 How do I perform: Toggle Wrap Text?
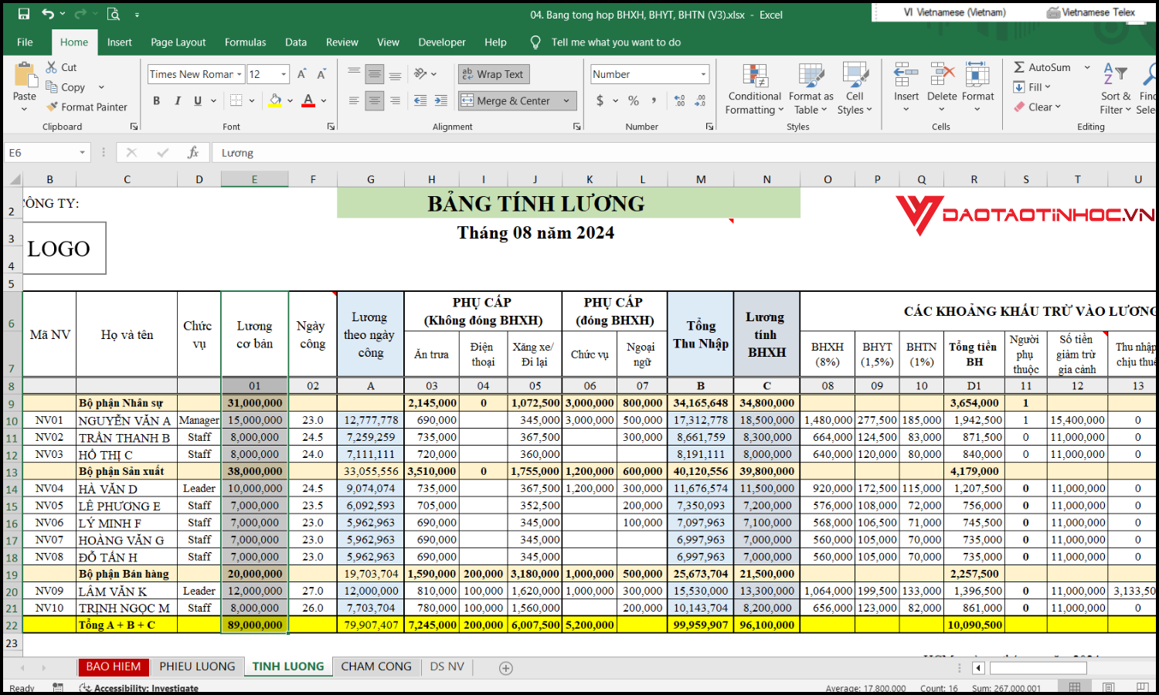coord(493,74)
